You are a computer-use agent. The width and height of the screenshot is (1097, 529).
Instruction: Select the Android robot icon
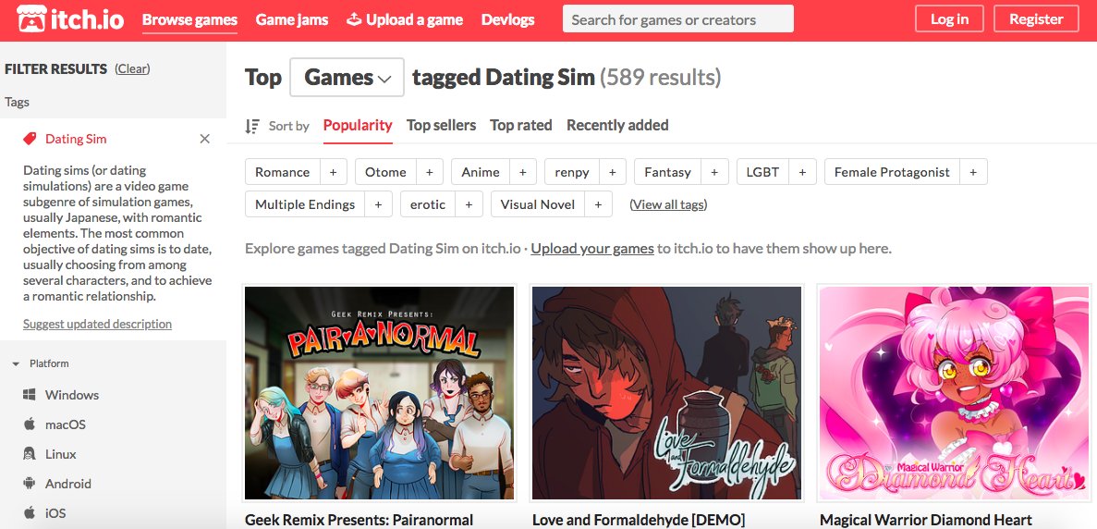click(x=30, y=483)
